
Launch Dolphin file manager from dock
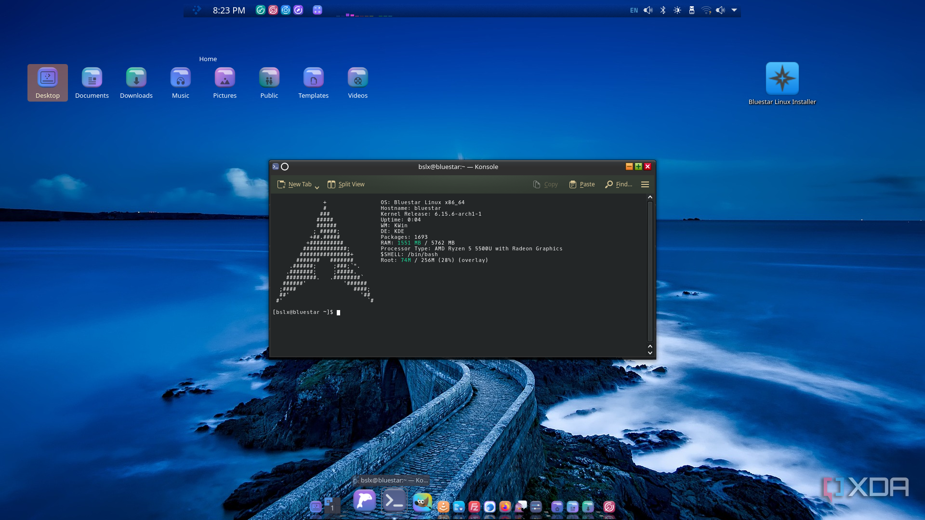click(365, 501)
